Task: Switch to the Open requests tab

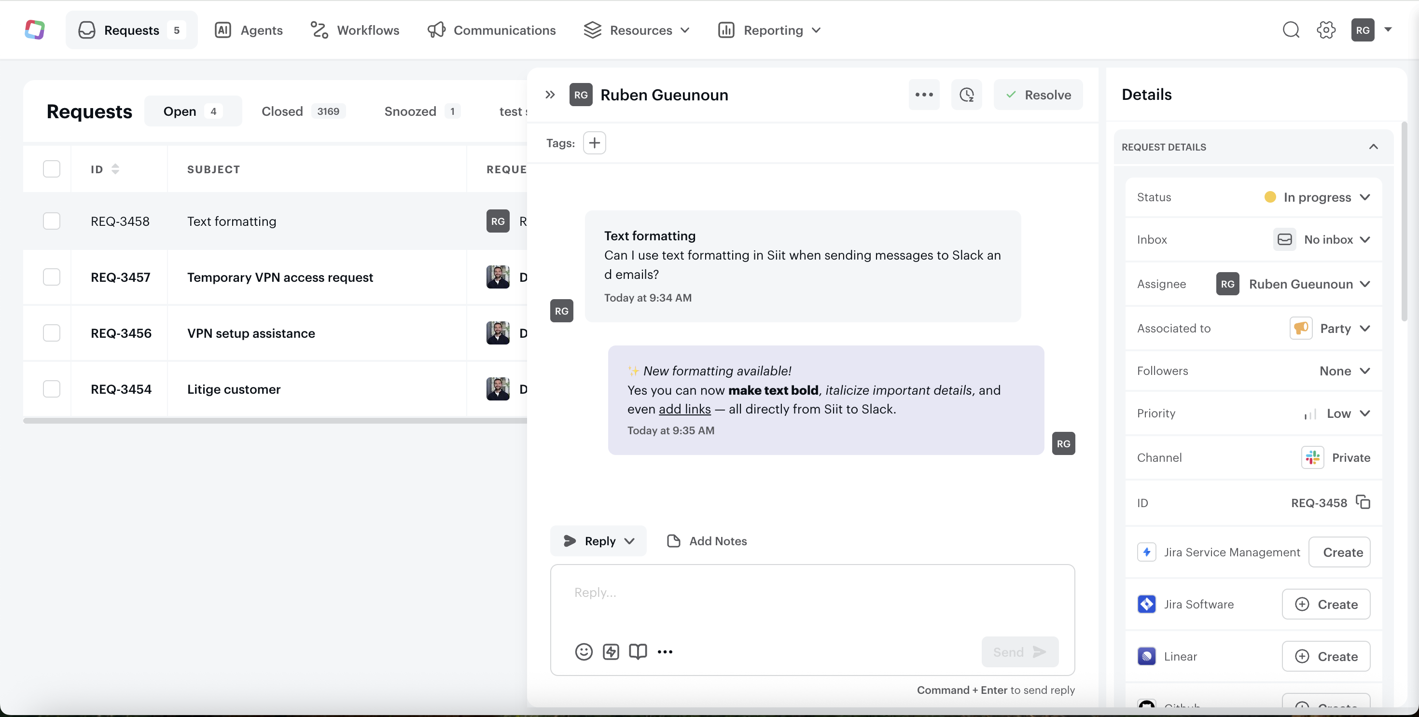Action: coord(193,110)
